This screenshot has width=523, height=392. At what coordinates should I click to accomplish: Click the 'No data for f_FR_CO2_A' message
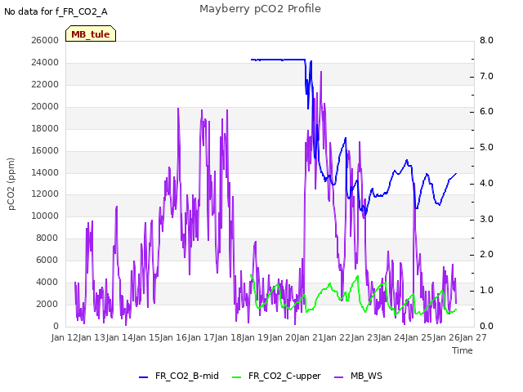tap(56, 11)
